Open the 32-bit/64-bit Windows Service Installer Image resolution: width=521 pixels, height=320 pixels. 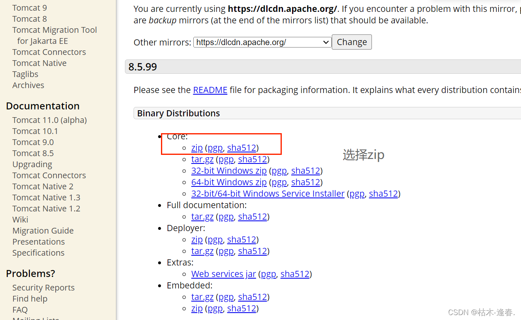[x=268, y=193]
